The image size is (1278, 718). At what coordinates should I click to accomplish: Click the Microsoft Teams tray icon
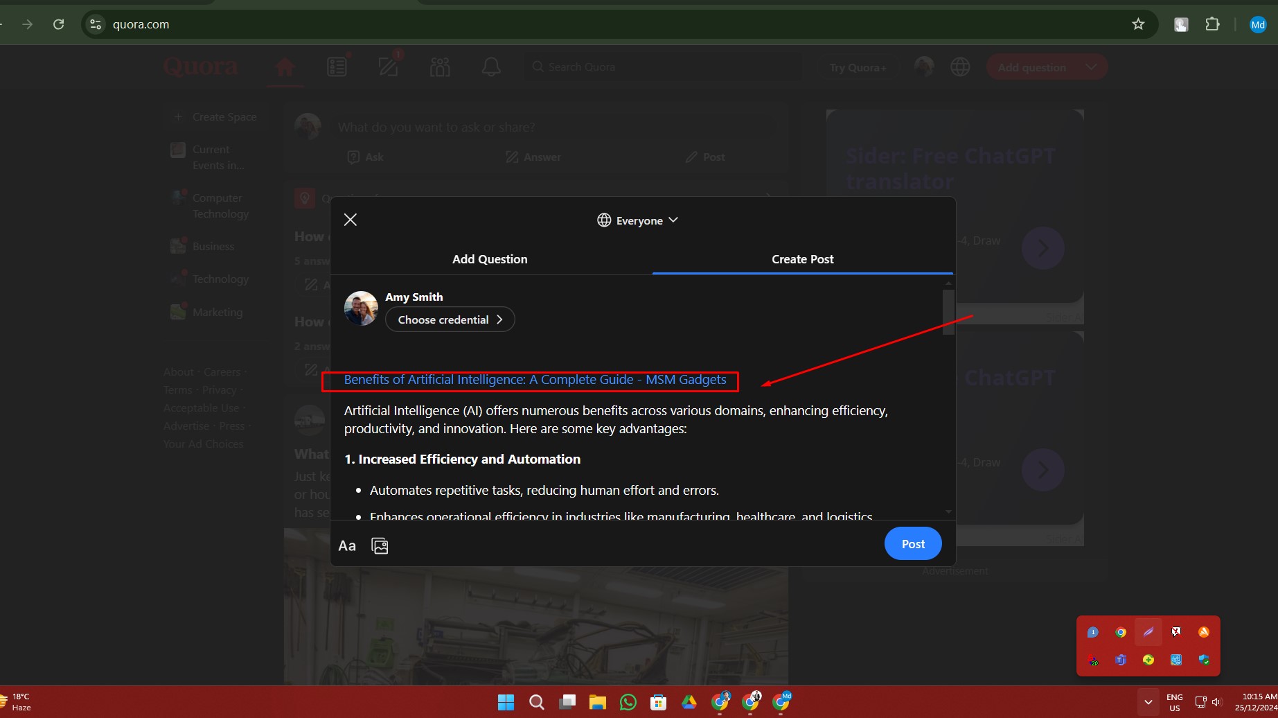[1121, 660]
